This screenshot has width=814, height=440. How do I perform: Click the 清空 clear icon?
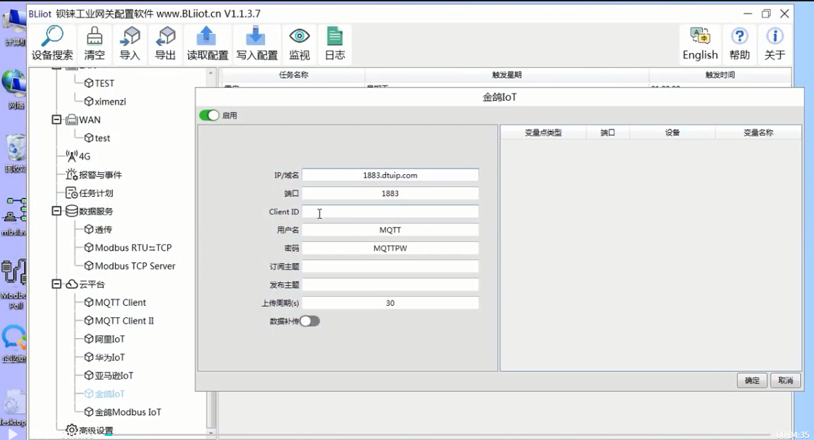(x=94, y=37)
